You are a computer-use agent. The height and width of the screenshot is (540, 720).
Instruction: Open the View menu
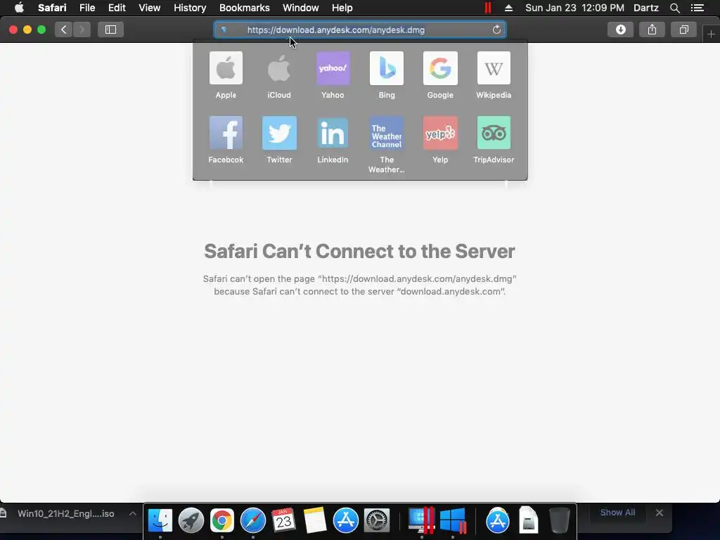click(149, 8)
